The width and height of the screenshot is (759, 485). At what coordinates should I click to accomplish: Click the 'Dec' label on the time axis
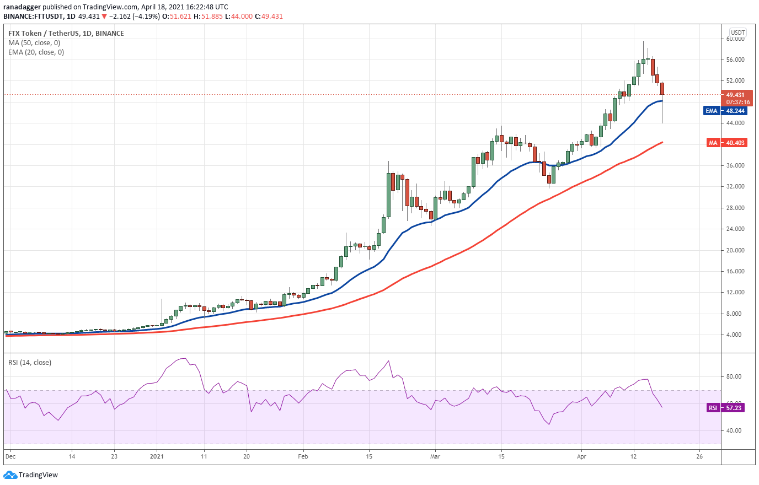(10, 456)
